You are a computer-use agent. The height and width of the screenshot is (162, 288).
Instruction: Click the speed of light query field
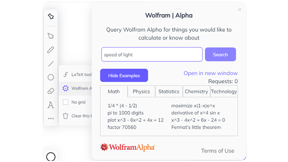(x=152, y=54)
